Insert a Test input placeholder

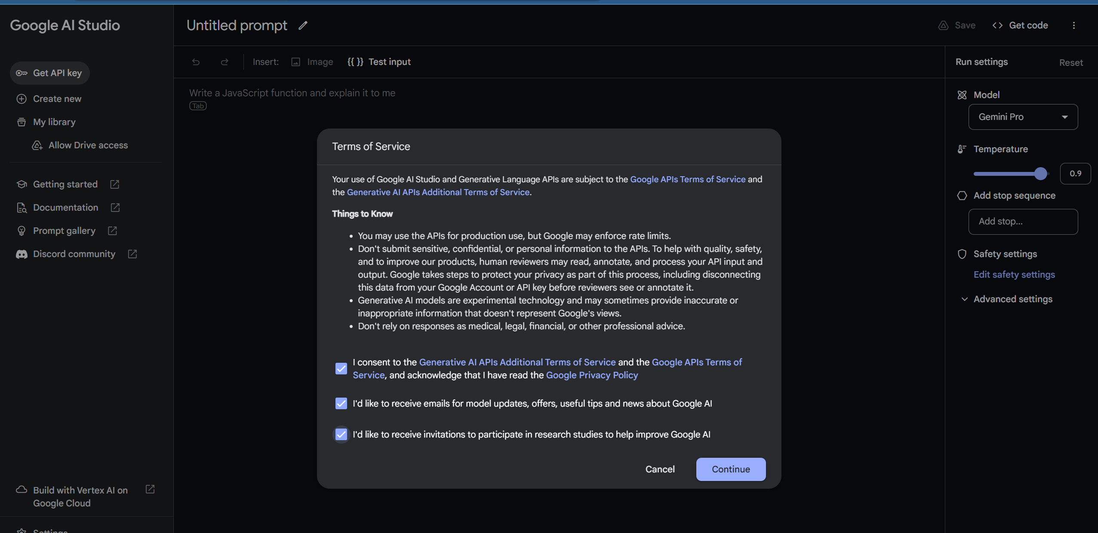coord(379,61)
